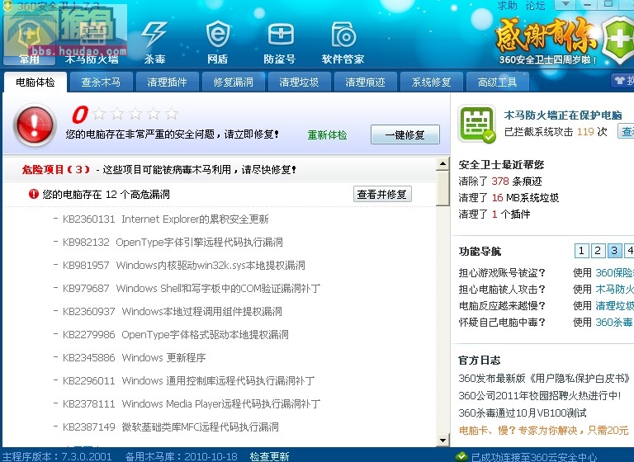Select page 1 in 功能导航

tap(581, 251)
